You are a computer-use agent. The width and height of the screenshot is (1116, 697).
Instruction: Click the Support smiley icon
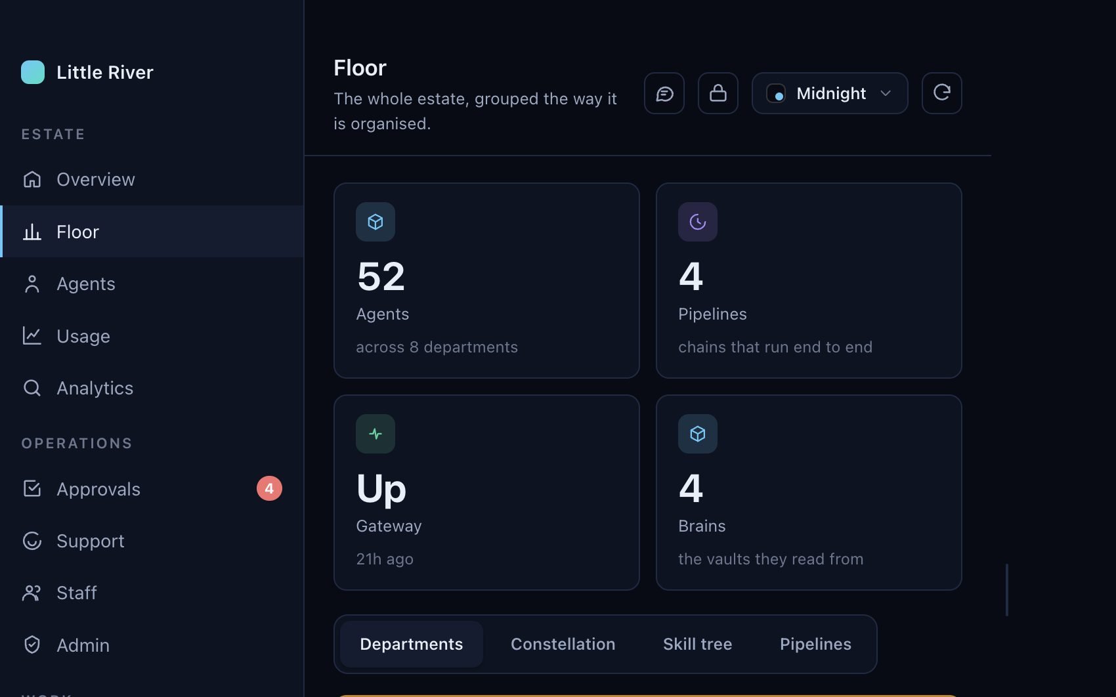click(32, 541)
